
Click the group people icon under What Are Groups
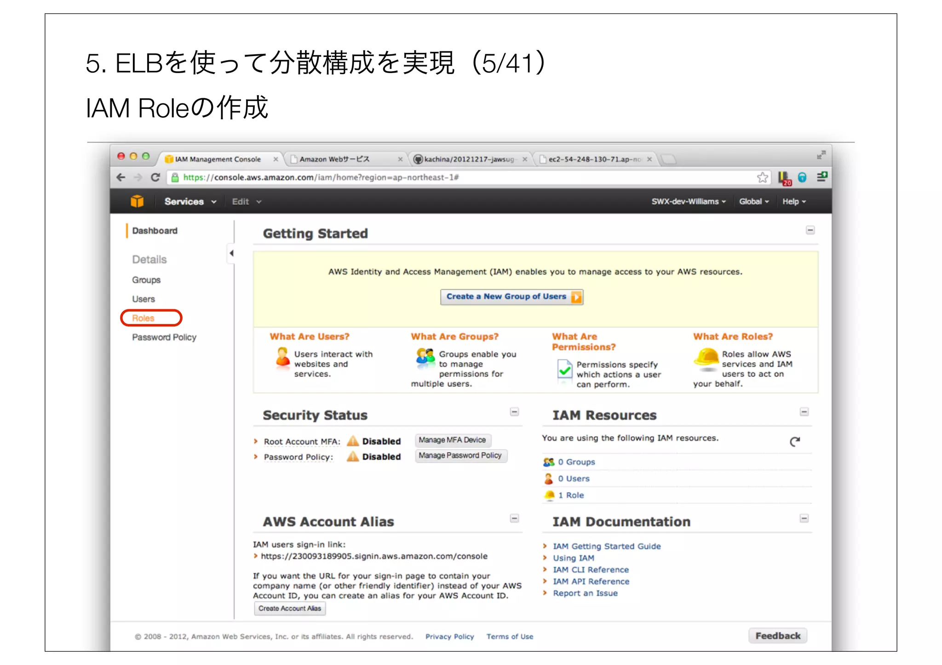point(425,356)
